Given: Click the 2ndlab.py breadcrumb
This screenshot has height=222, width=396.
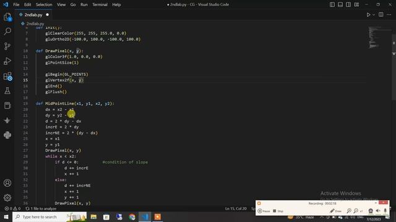Looking at the screenshot, I should point(35,23).
